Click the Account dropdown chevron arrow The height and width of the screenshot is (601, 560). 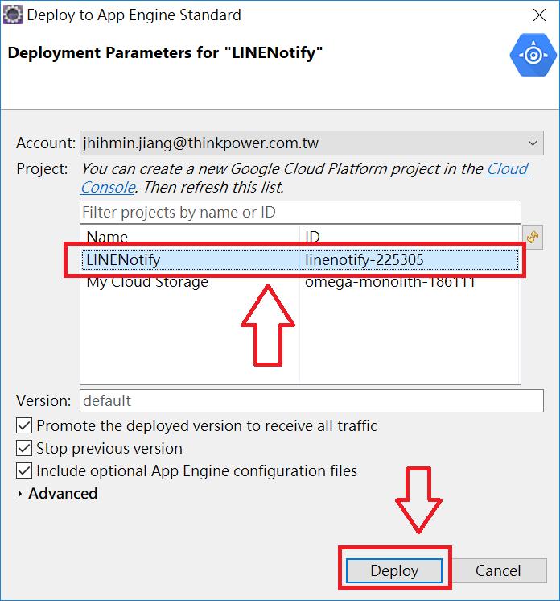coord(533,143)
